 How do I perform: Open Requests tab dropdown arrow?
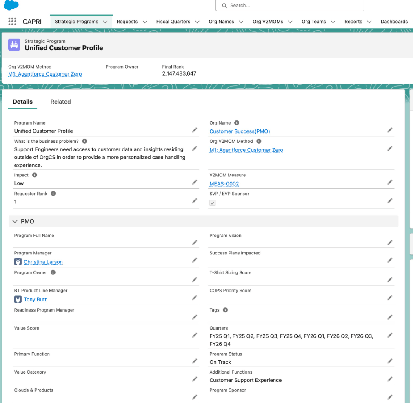tap(144, 22)
